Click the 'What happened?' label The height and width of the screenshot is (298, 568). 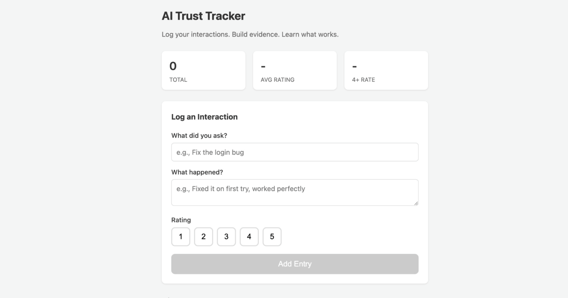point(197,172)
